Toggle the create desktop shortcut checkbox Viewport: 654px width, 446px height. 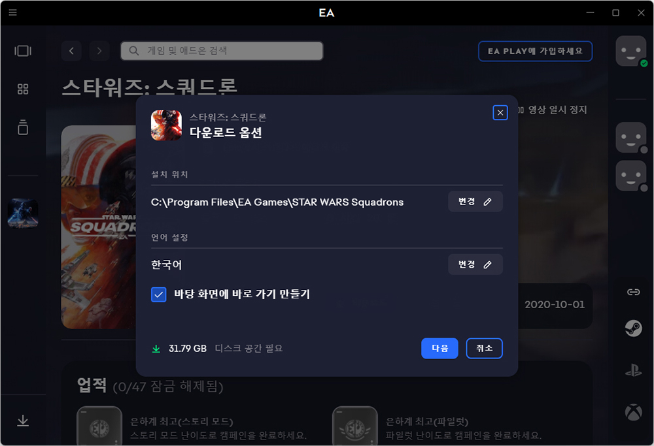point(158,295)
